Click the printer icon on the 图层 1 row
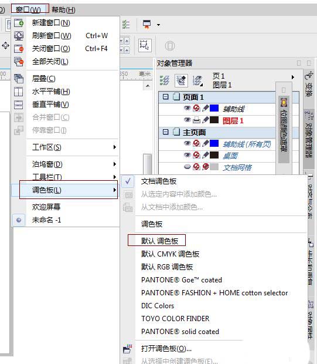The width and height of the screenshot is (317, 364). (x=196, y=120)
